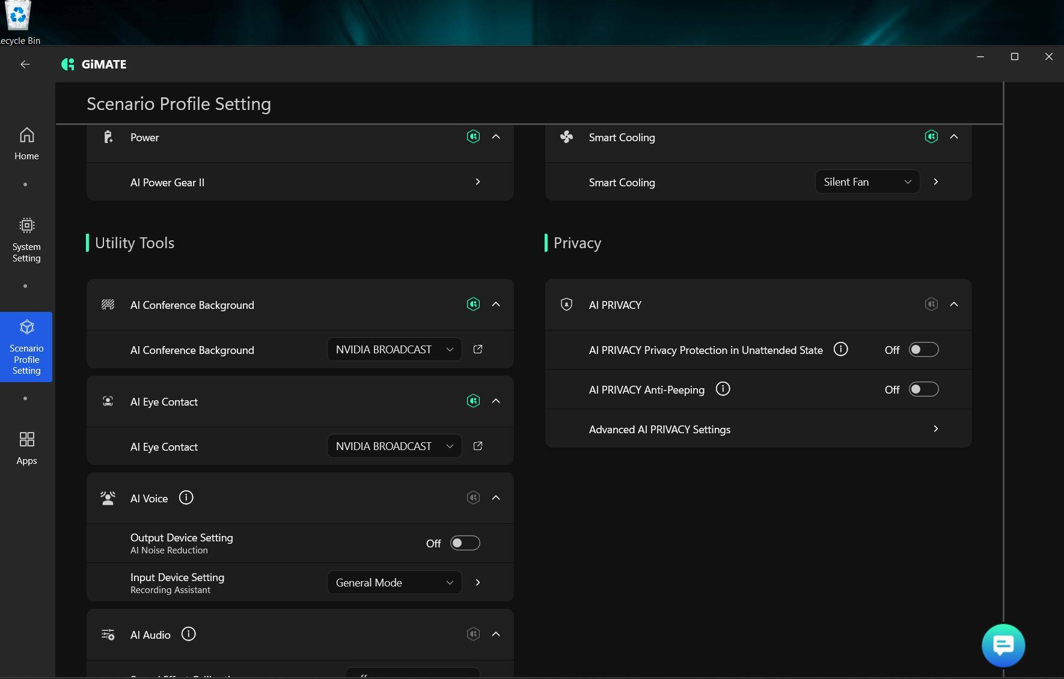Open AI Eye Contact NVIDIA BROADCAST dropdown
Viewport: 1064px width, 679px height.
pos(394,446)
